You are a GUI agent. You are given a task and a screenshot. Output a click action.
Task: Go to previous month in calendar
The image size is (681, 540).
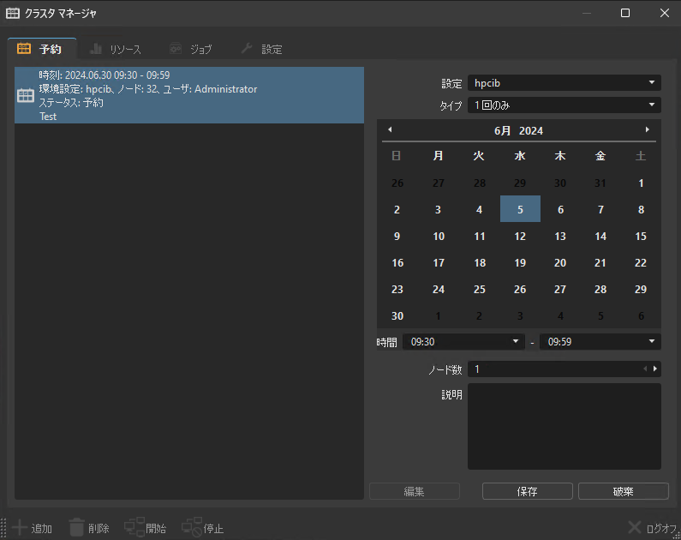point(390,129)
